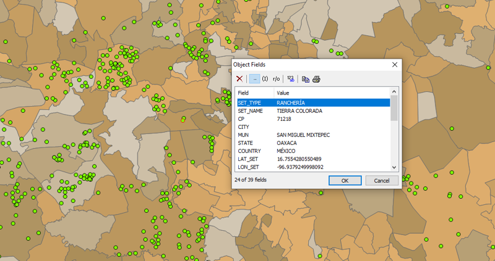
Task: Click the vertical scrollbar thumb of field list
Action: pyautogui.click(x=394, y=108)
